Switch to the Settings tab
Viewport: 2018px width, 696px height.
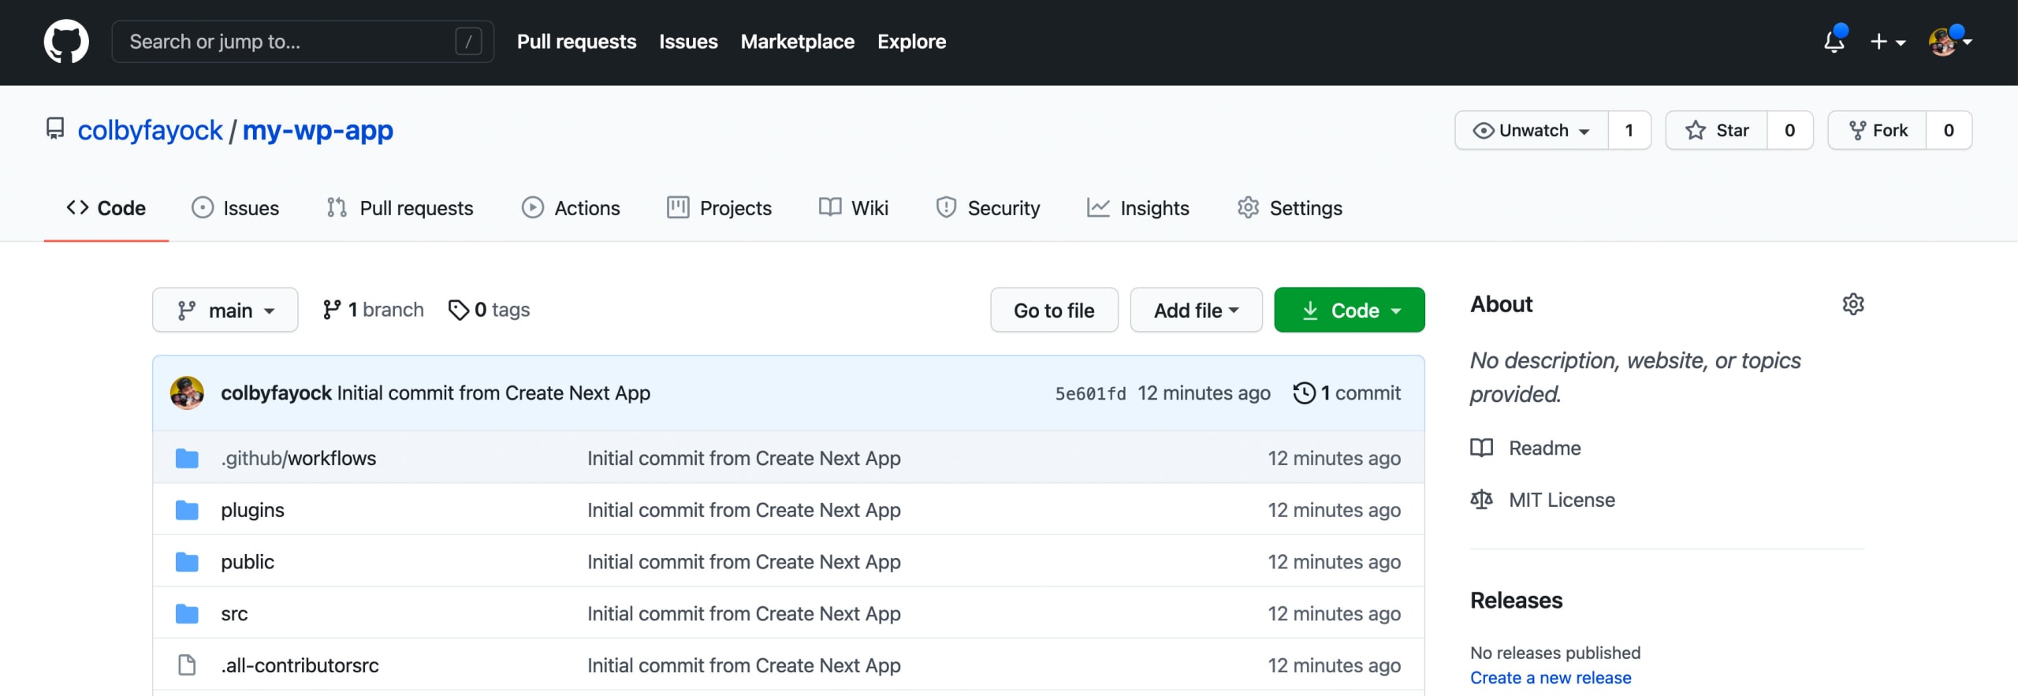coord(1290,208)
